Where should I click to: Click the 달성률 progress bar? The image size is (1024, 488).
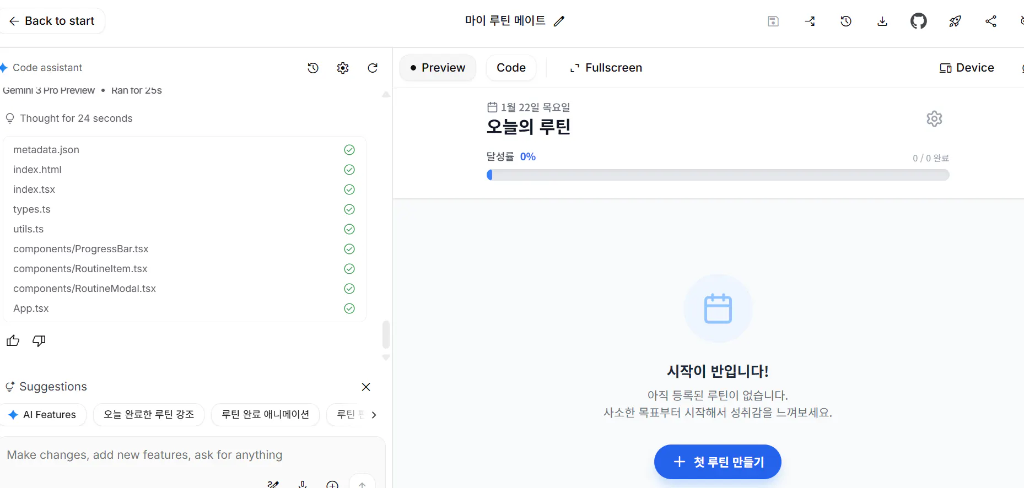tap(718, 175)
